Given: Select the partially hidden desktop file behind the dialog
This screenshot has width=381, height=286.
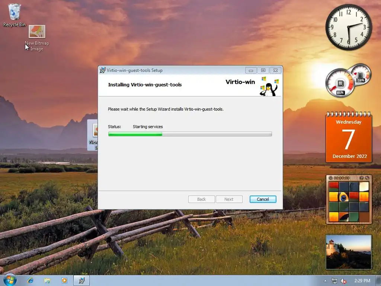Looking at the screenshot, I should click(93, 135).
